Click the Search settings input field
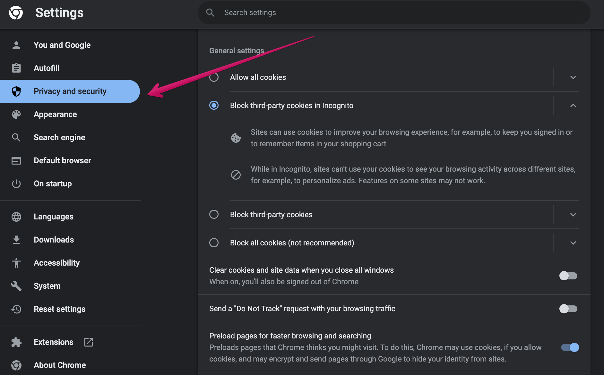Viewport: 604px width, 375px height. click(x=394, y=13)
